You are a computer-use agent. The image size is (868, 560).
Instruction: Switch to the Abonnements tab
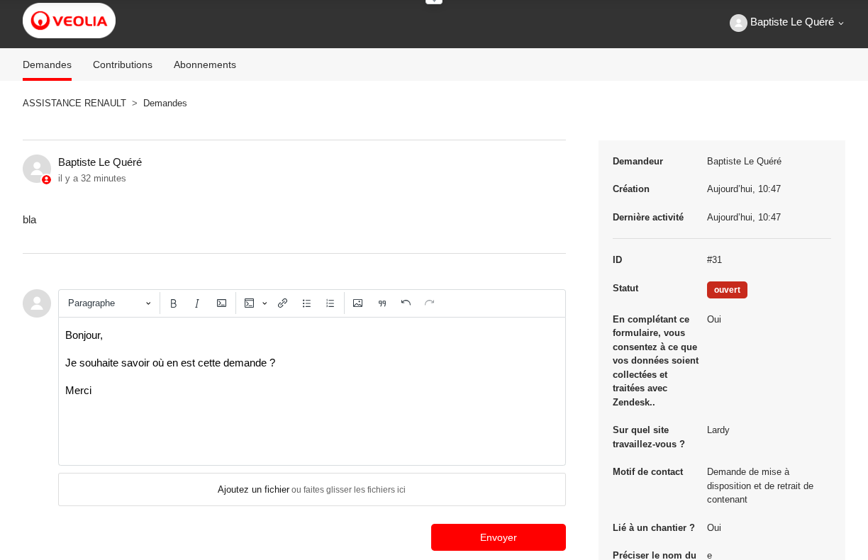pos(205,65)
